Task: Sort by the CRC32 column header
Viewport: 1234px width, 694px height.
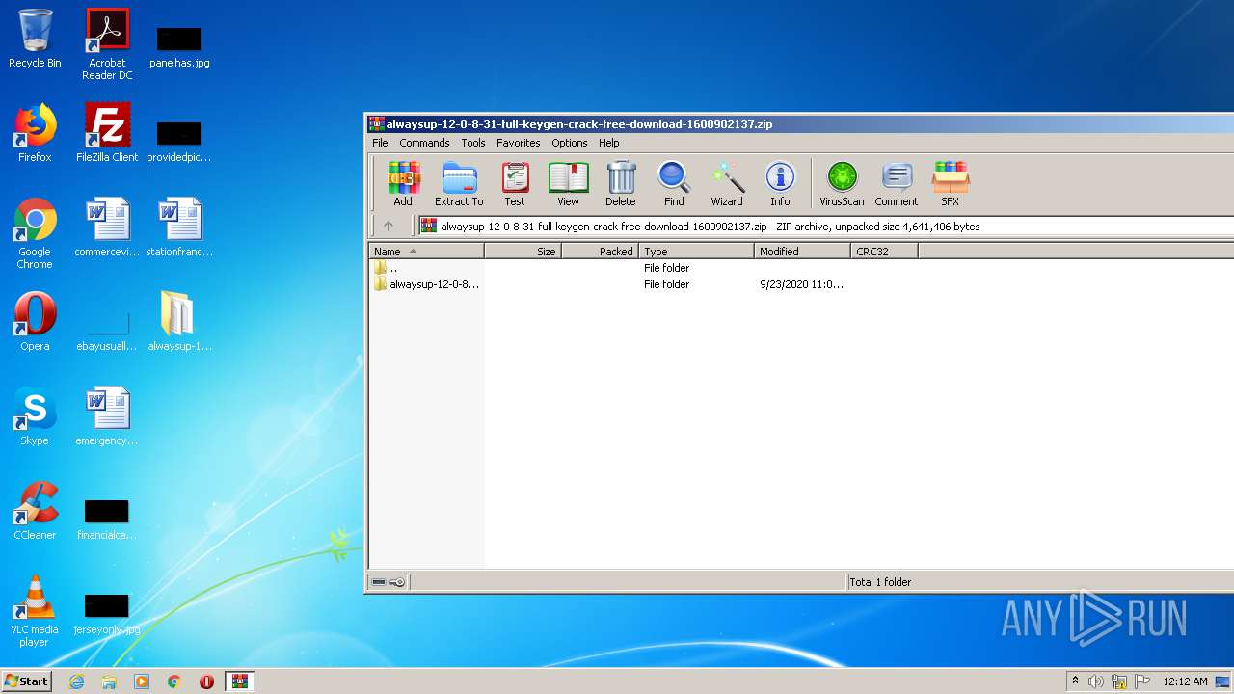Action: tap(884, 252)
